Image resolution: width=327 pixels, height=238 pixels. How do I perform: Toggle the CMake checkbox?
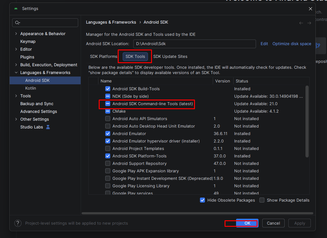click(108, 111)
